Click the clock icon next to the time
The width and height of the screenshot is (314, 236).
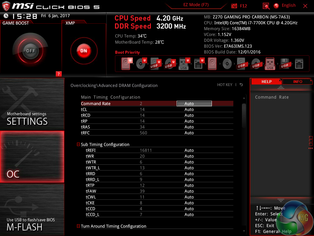point(6,16)
